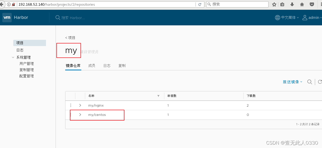The width and height of the screenshot is (322, 148).
Task: Click download count 2 for my/nginx
Action: pos(248,106)
